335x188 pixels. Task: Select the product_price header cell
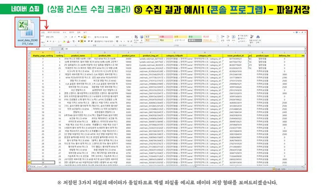(129, 55)
